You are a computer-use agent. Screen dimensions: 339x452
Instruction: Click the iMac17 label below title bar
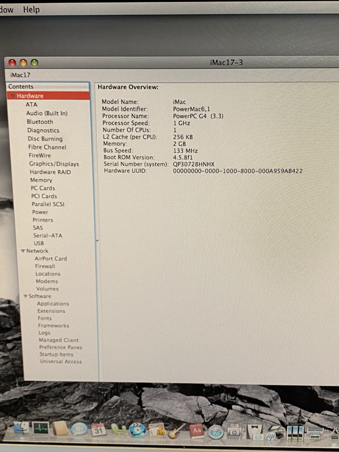click(20, 75)
